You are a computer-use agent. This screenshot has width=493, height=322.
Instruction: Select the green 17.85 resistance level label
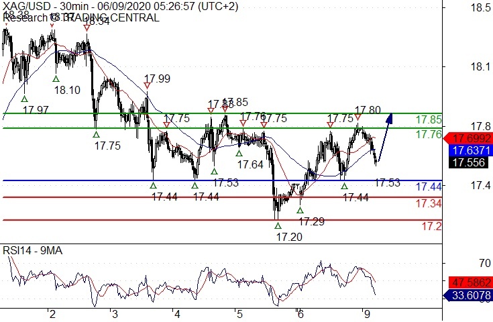(x=429, y=120)
